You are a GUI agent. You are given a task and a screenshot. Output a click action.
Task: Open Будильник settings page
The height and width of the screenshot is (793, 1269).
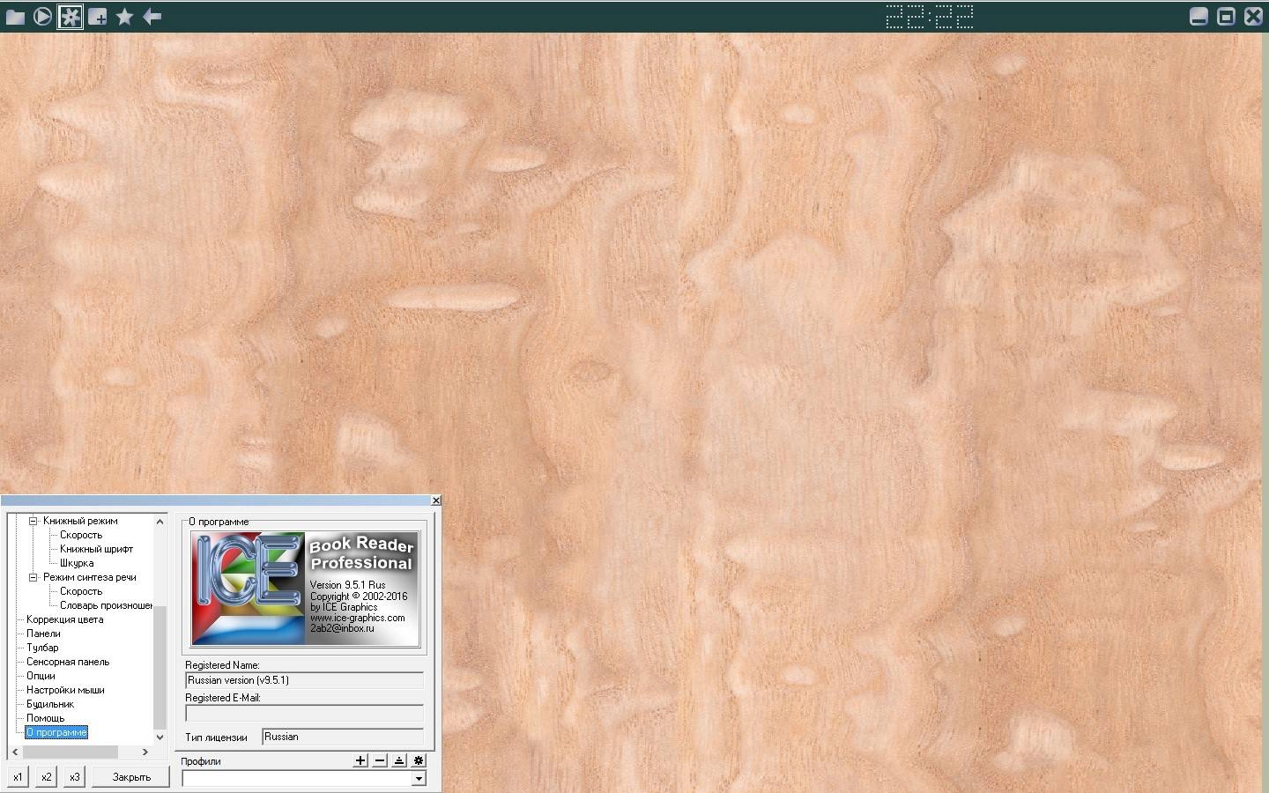click(x=50, y=704)
